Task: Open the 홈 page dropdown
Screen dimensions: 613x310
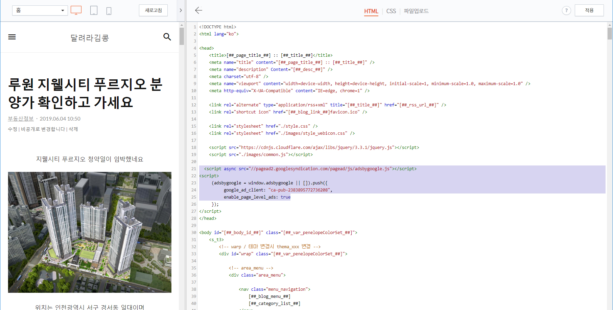Action: pos(40,10)
